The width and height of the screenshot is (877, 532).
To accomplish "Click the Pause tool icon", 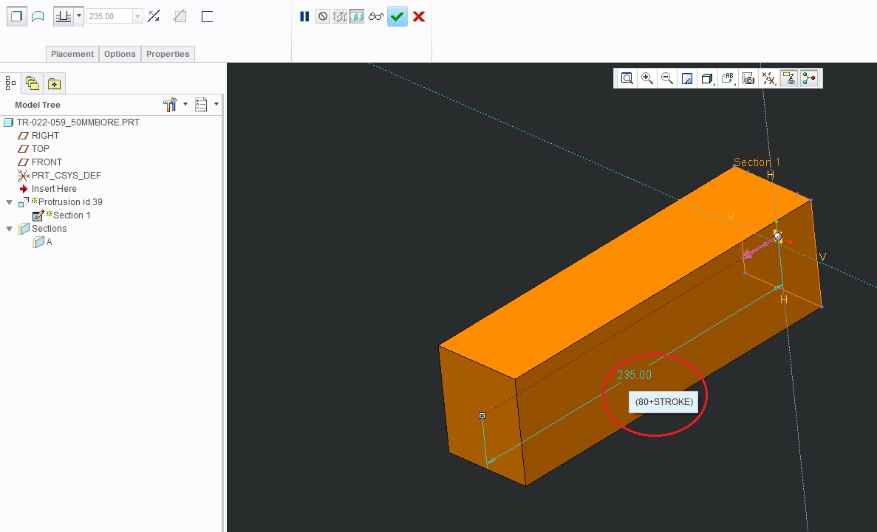I will pyautogui.click(x=304, y=15).
